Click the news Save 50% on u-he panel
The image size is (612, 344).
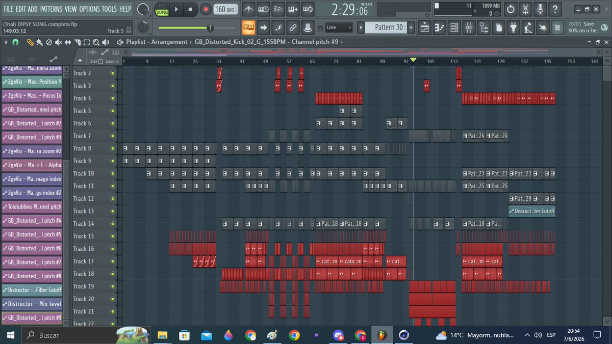tap(589, 28)
